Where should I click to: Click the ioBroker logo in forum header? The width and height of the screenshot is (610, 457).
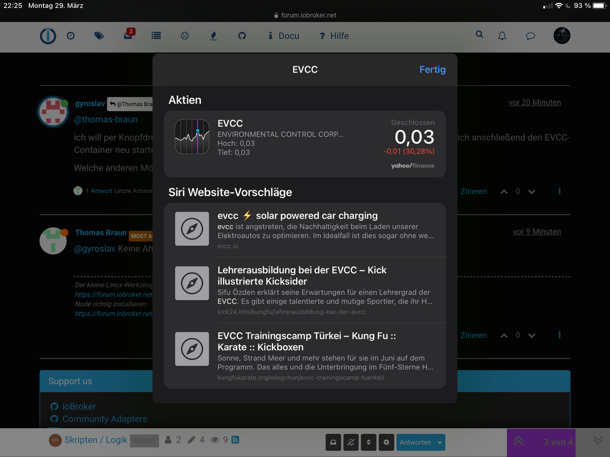coord(49,36)
